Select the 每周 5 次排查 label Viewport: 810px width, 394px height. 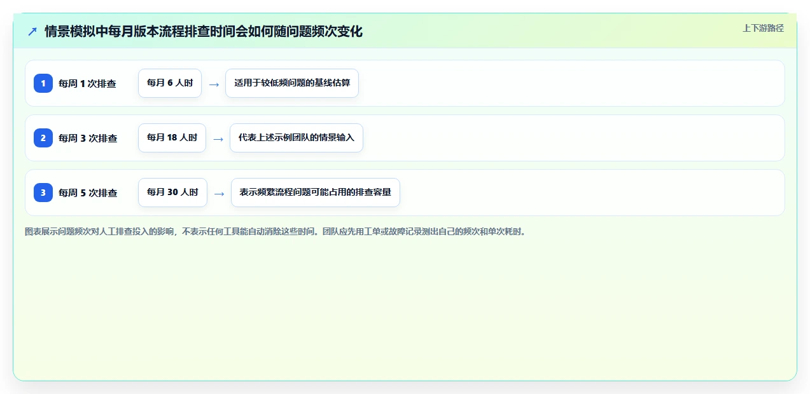(x=88, y=193)
